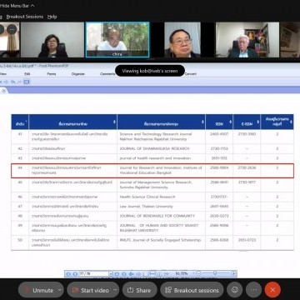
Task: Click the 91.72% zoom value box
Action: click(x=182, y=274)
